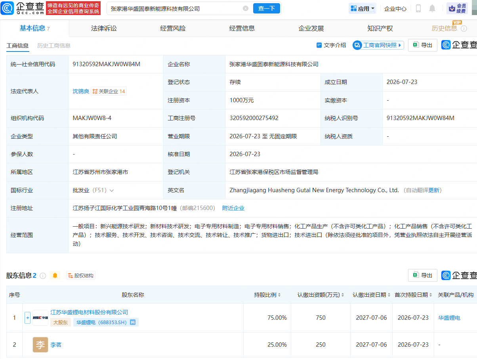Expand Jiangsu Huasheng shareholder row plus
The image size is (477, 359).
point(27,318)
